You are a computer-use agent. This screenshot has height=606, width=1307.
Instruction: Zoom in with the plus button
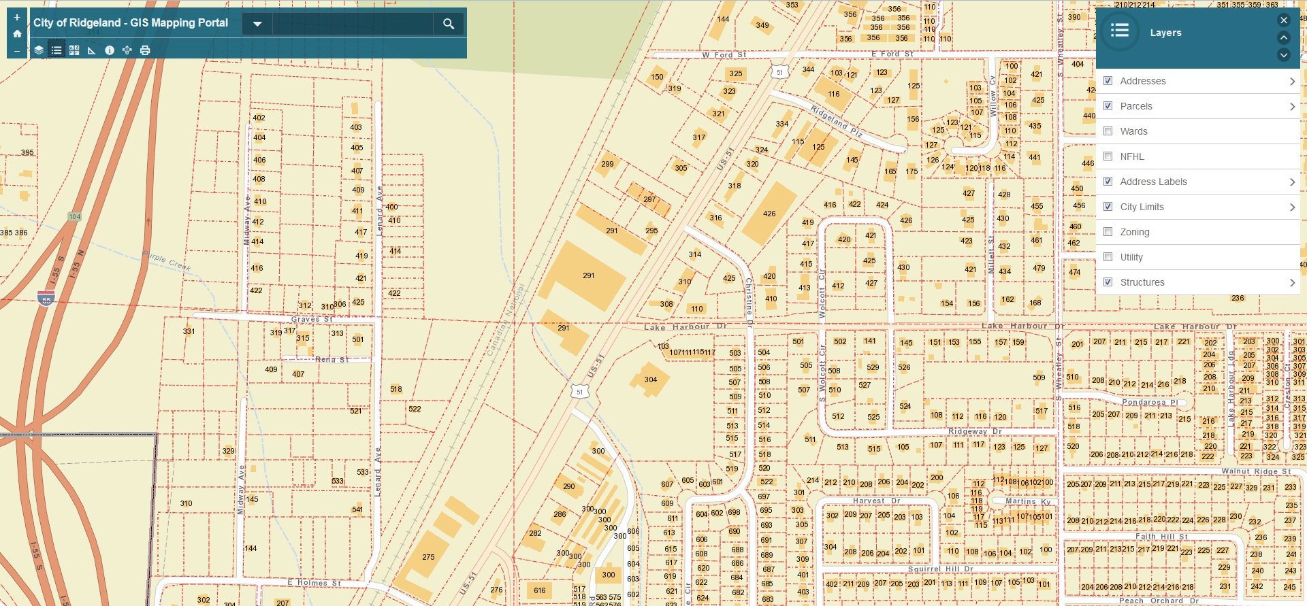[x=17, y=18]
